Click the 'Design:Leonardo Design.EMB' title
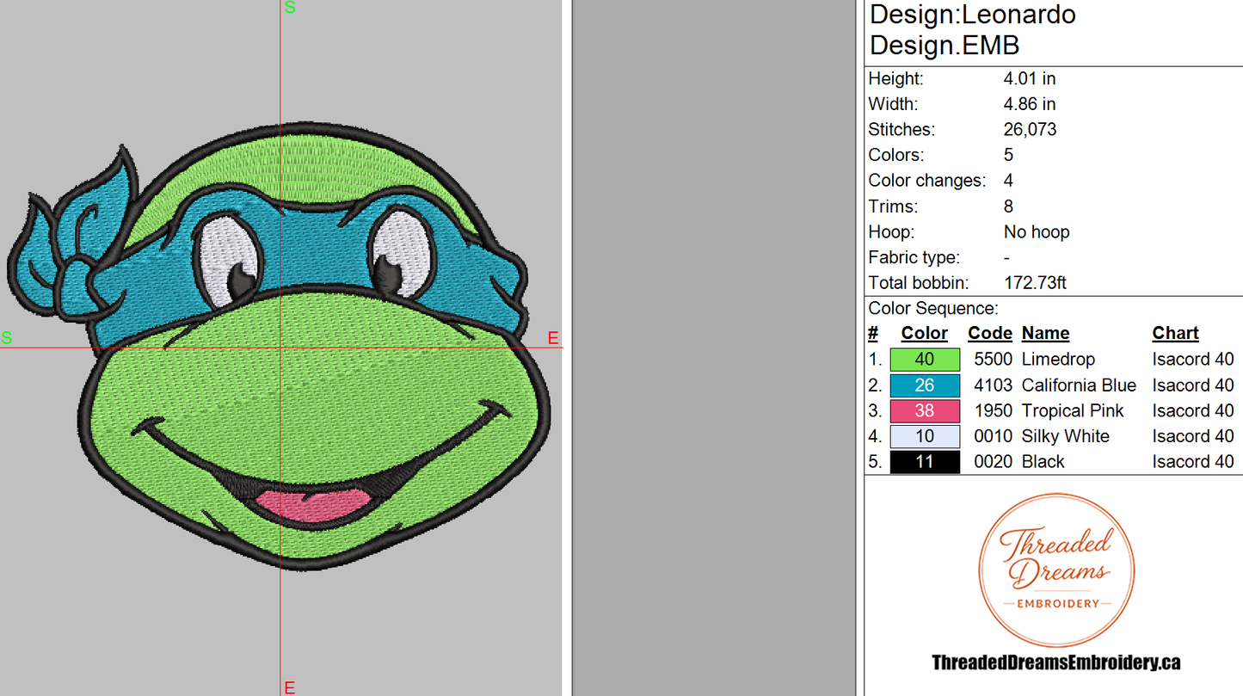1243x696 pixels. click(x=973, y=29)
